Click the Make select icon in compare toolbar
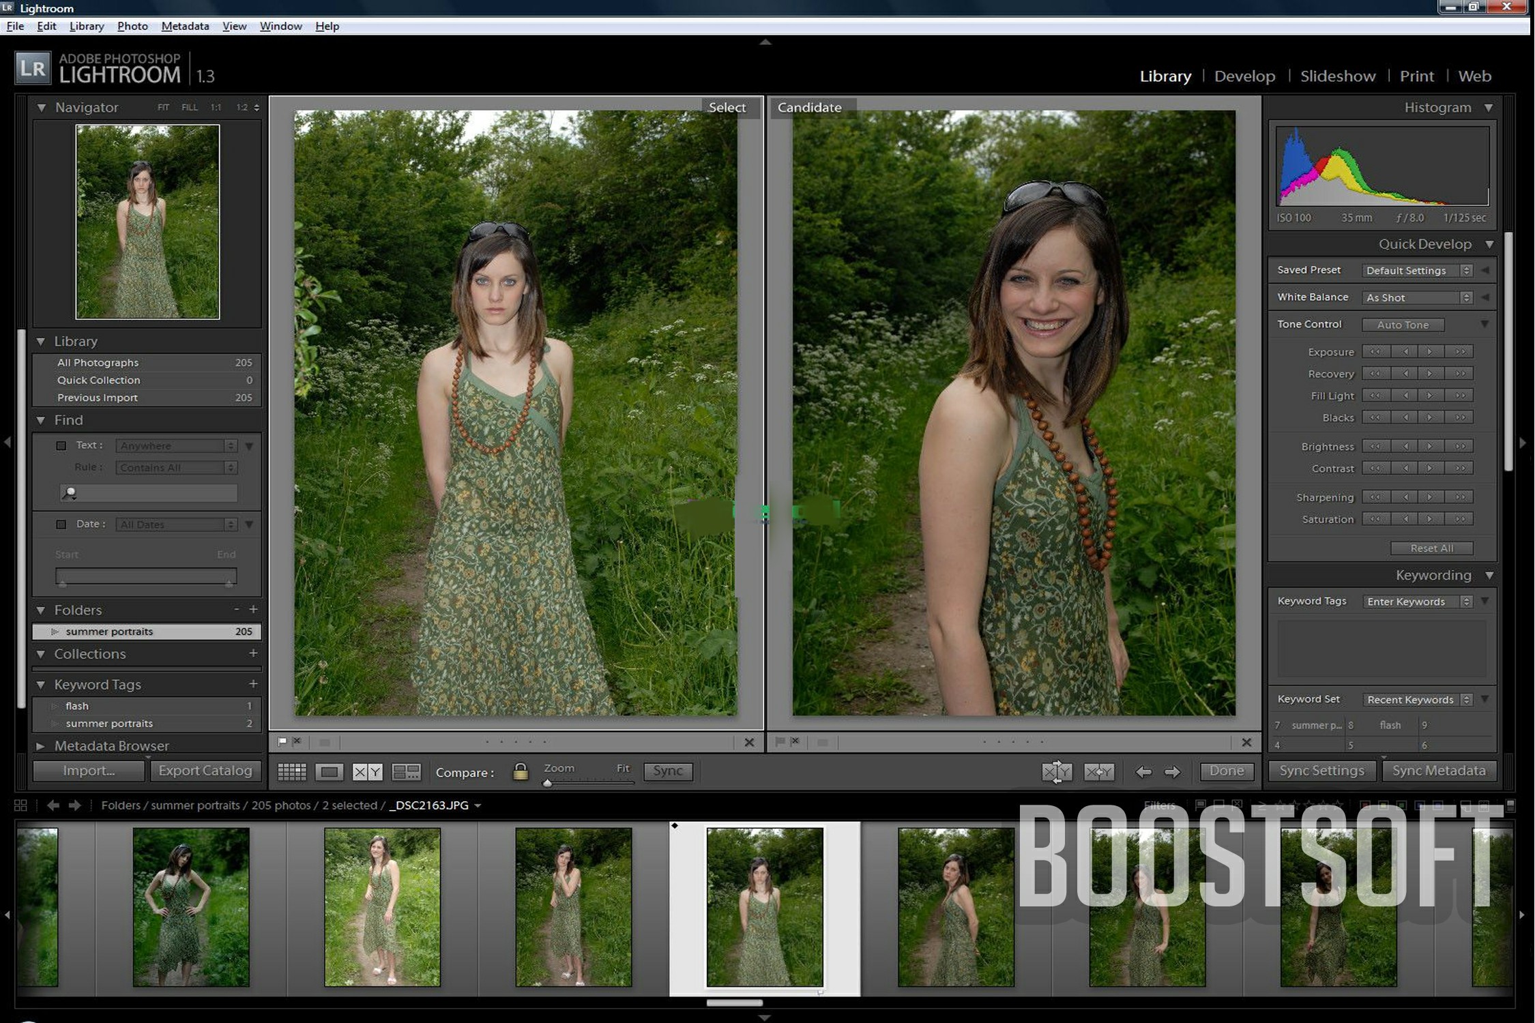 [1098, 772]
